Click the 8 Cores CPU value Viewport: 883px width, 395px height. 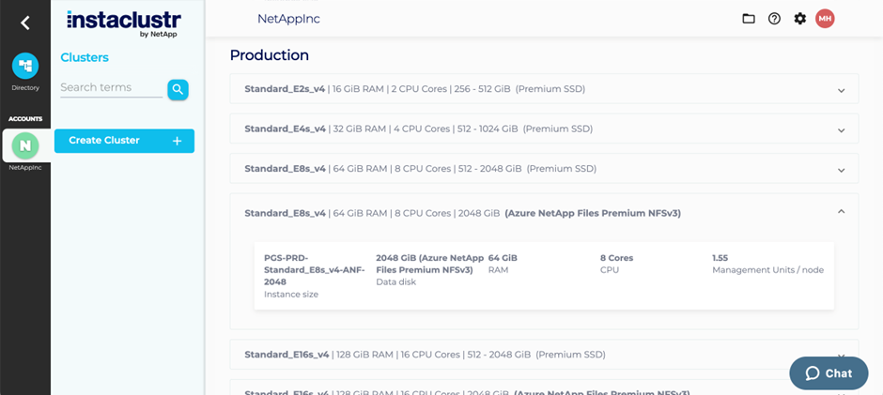coord(616,258)
